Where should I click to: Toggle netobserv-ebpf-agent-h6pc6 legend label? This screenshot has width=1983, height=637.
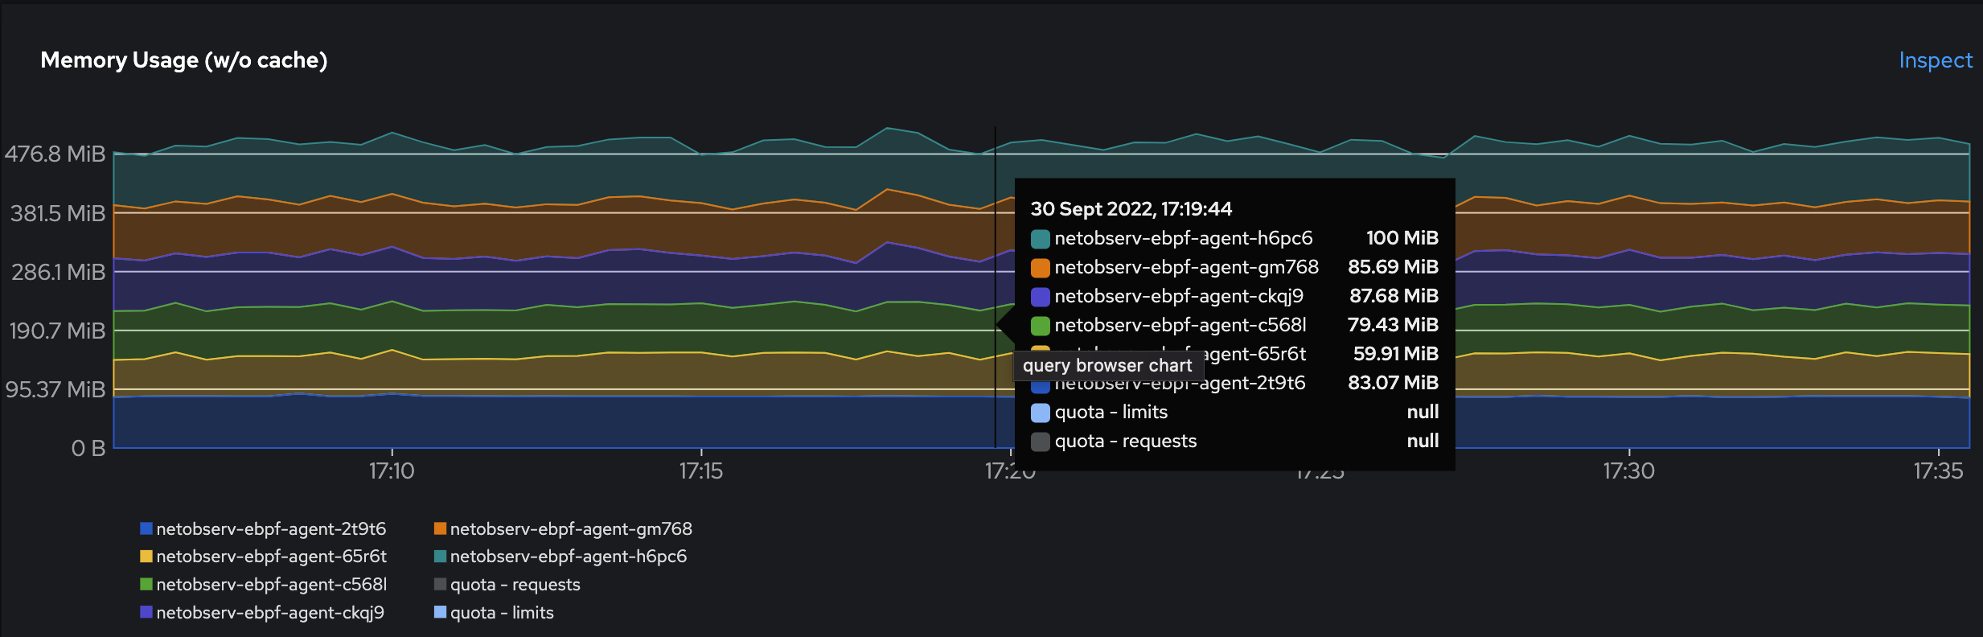click(x=568, y=557)
